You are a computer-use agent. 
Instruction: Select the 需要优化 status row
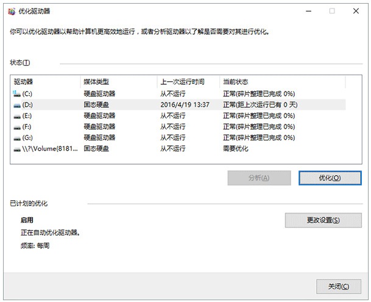pyautogui.click(x=235, y=149)
